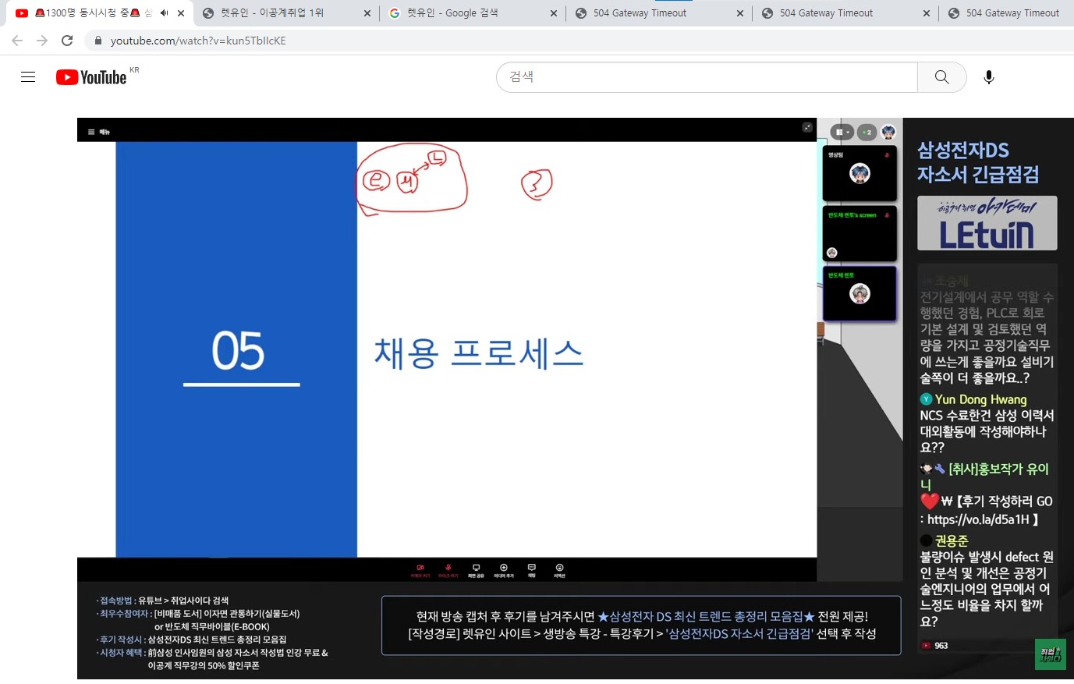Open the YouTube hamburger guide menu
This screenshot has width=1074, height=684.
28,76
